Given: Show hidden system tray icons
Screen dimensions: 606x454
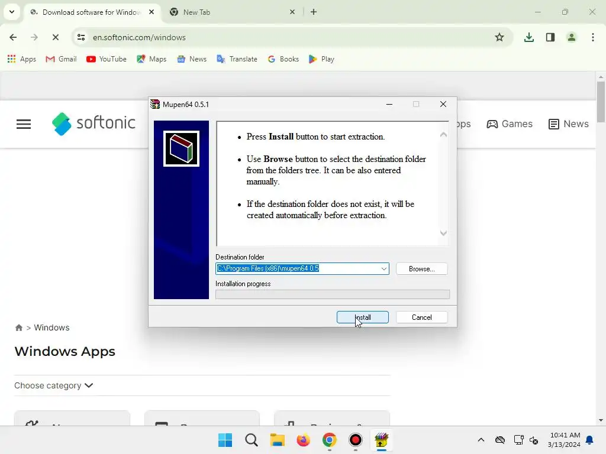Looking at the screenshot, I should (x=481, y=440).
